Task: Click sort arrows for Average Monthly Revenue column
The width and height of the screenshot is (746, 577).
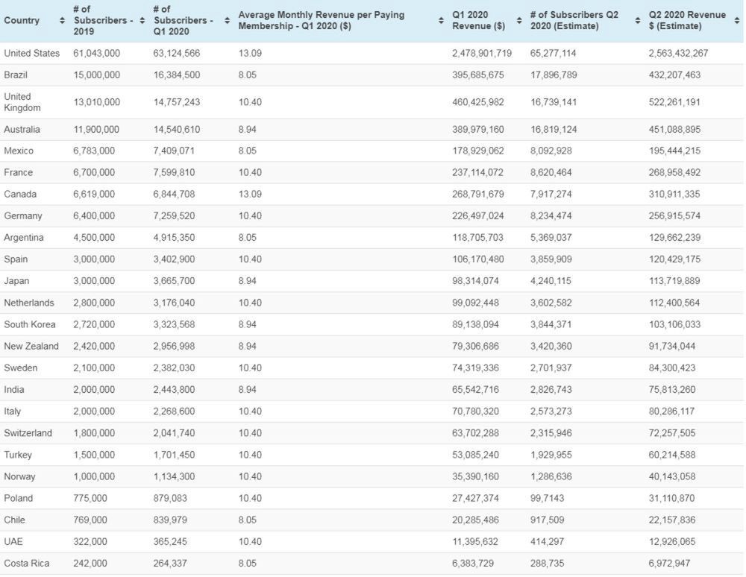Action: point(442,20)
